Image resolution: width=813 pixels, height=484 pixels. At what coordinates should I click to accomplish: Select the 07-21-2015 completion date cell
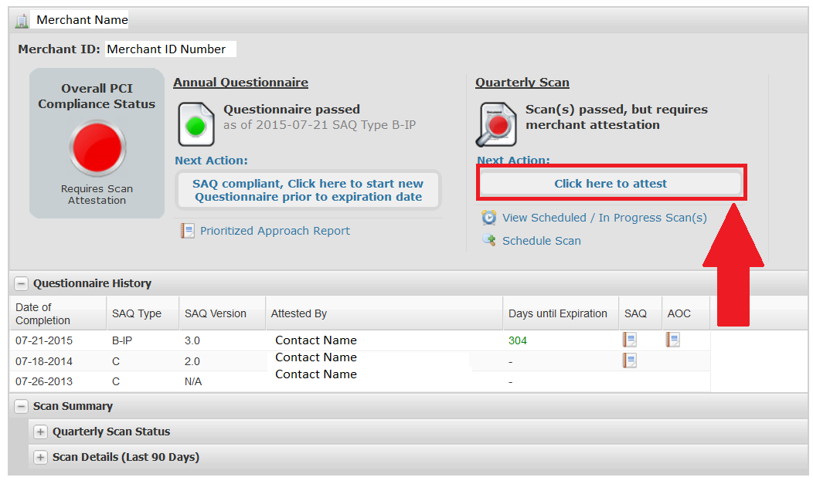pos(44,340)
